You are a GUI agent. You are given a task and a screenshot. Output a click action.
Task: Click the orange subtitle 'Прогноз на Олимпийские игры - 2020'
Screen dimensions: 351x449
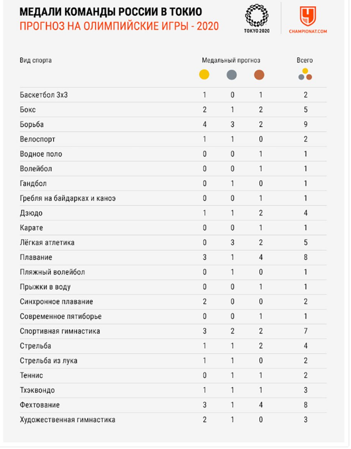tap(119, 27)
